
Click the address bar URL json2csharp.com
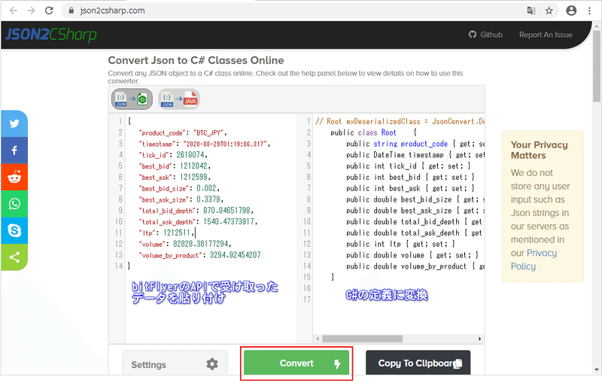click(112, 11)
